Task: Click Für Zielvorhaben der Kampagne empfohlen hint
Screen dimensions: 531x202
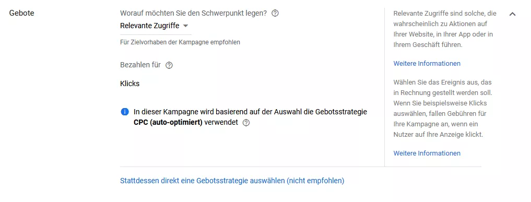Action: (x=180, y=43)
